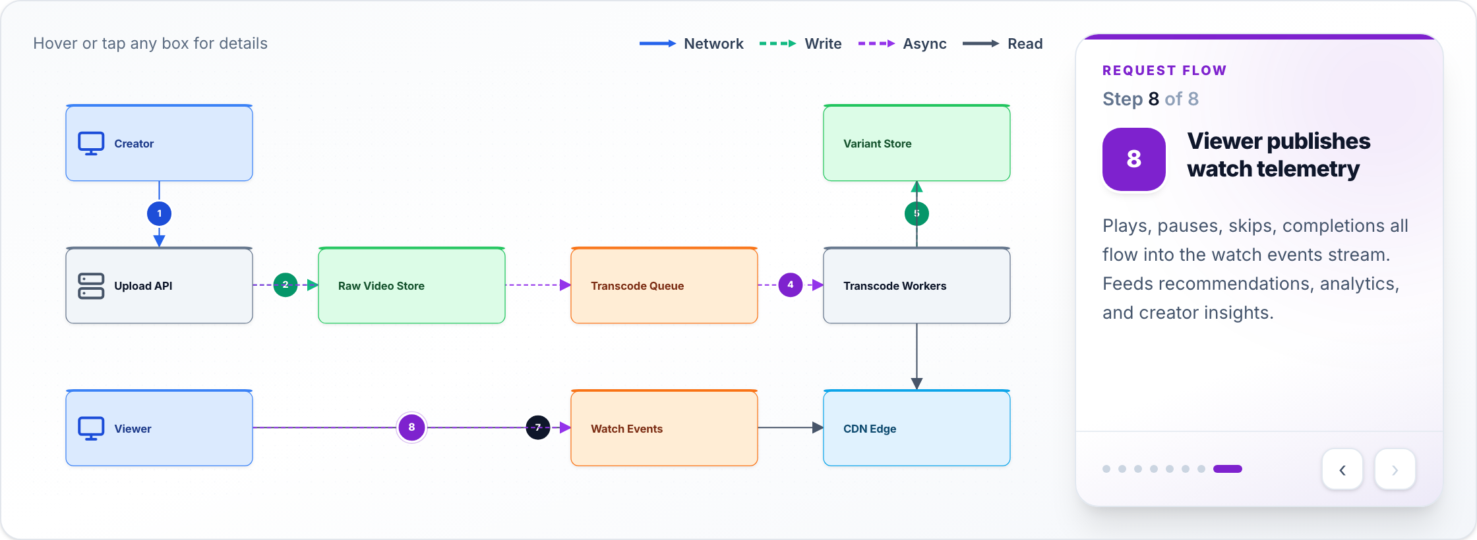This screenshot has height=540, width=1477.
Task: Click the Async legend entry
Action: click(x=902, y=43)
